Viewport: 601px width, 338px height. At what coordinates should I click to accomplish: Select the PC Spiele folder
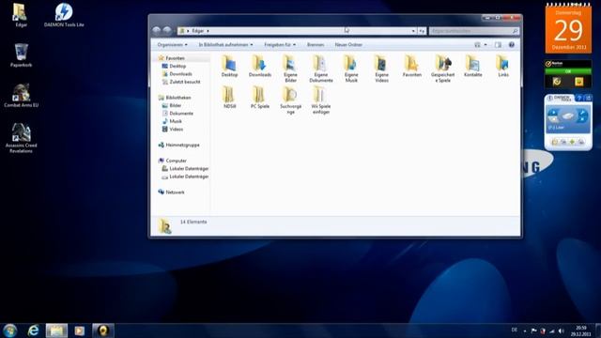tap(260, 98)
